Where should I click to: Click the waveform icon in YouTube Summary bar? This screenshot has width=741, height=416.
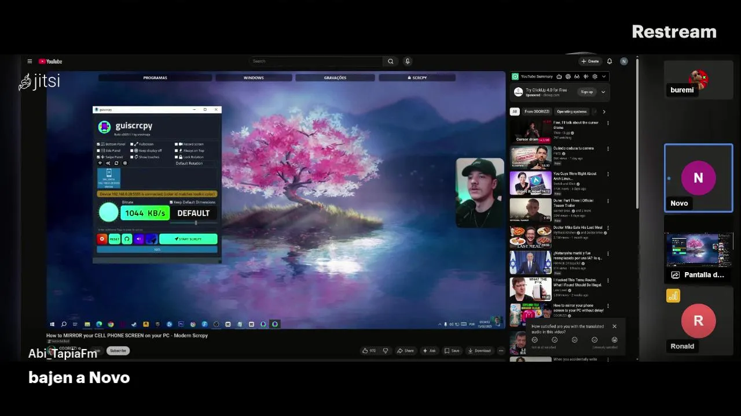point(586,76)
